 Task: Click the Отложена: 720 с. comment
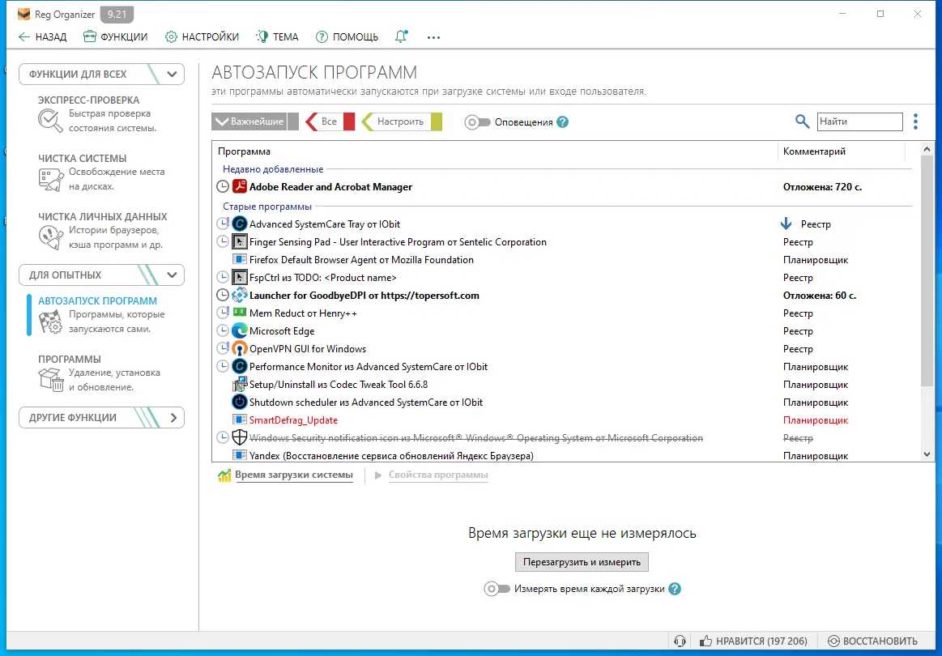(x=822, y=187)
